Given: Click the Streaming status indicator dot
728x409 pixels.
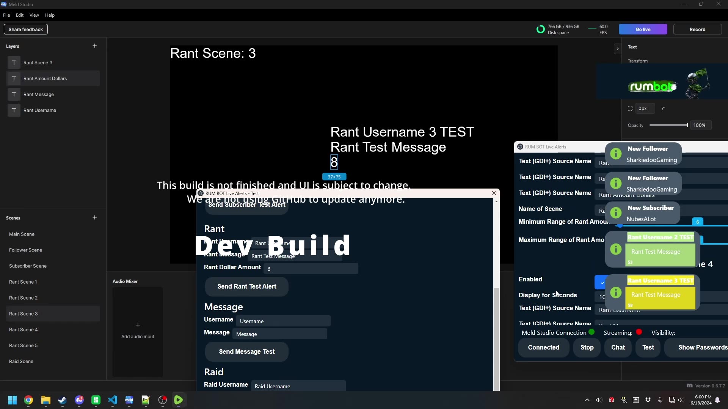Looking at the screenshot, I should (x=640, y=332).
